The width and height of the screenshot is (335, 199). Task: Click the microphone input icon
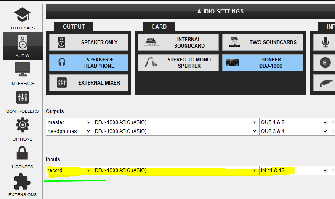325,42
